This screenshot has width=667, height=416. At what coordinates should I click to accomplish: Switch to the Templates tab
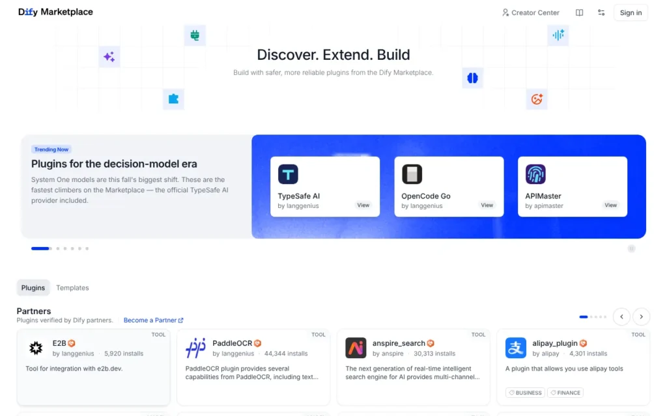[x=72, y=288]
